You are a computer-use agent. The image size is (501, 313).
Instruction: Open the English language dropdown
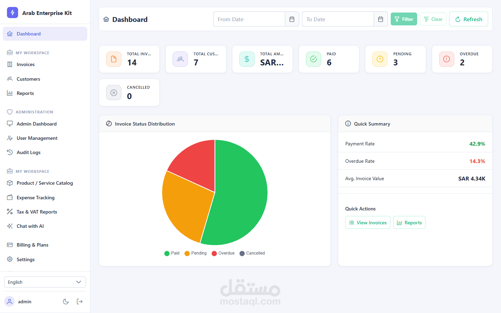tap(45, 282)
